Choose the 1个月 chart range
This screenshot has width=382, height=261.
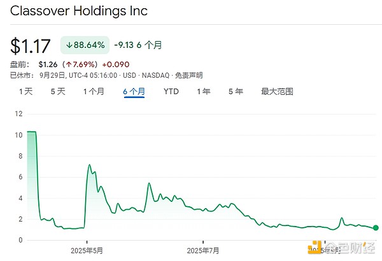(94, 92)
